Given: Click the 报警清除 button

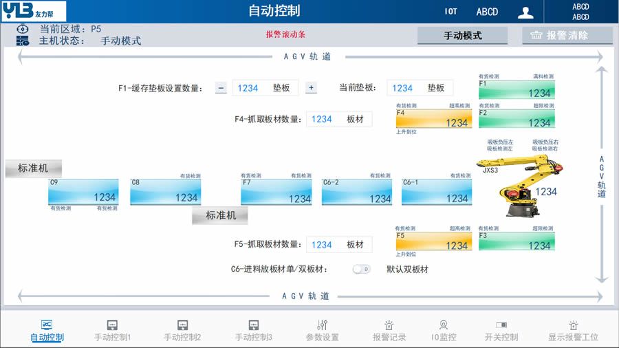Looking at the screenshot, I should (x=567, y=36).
